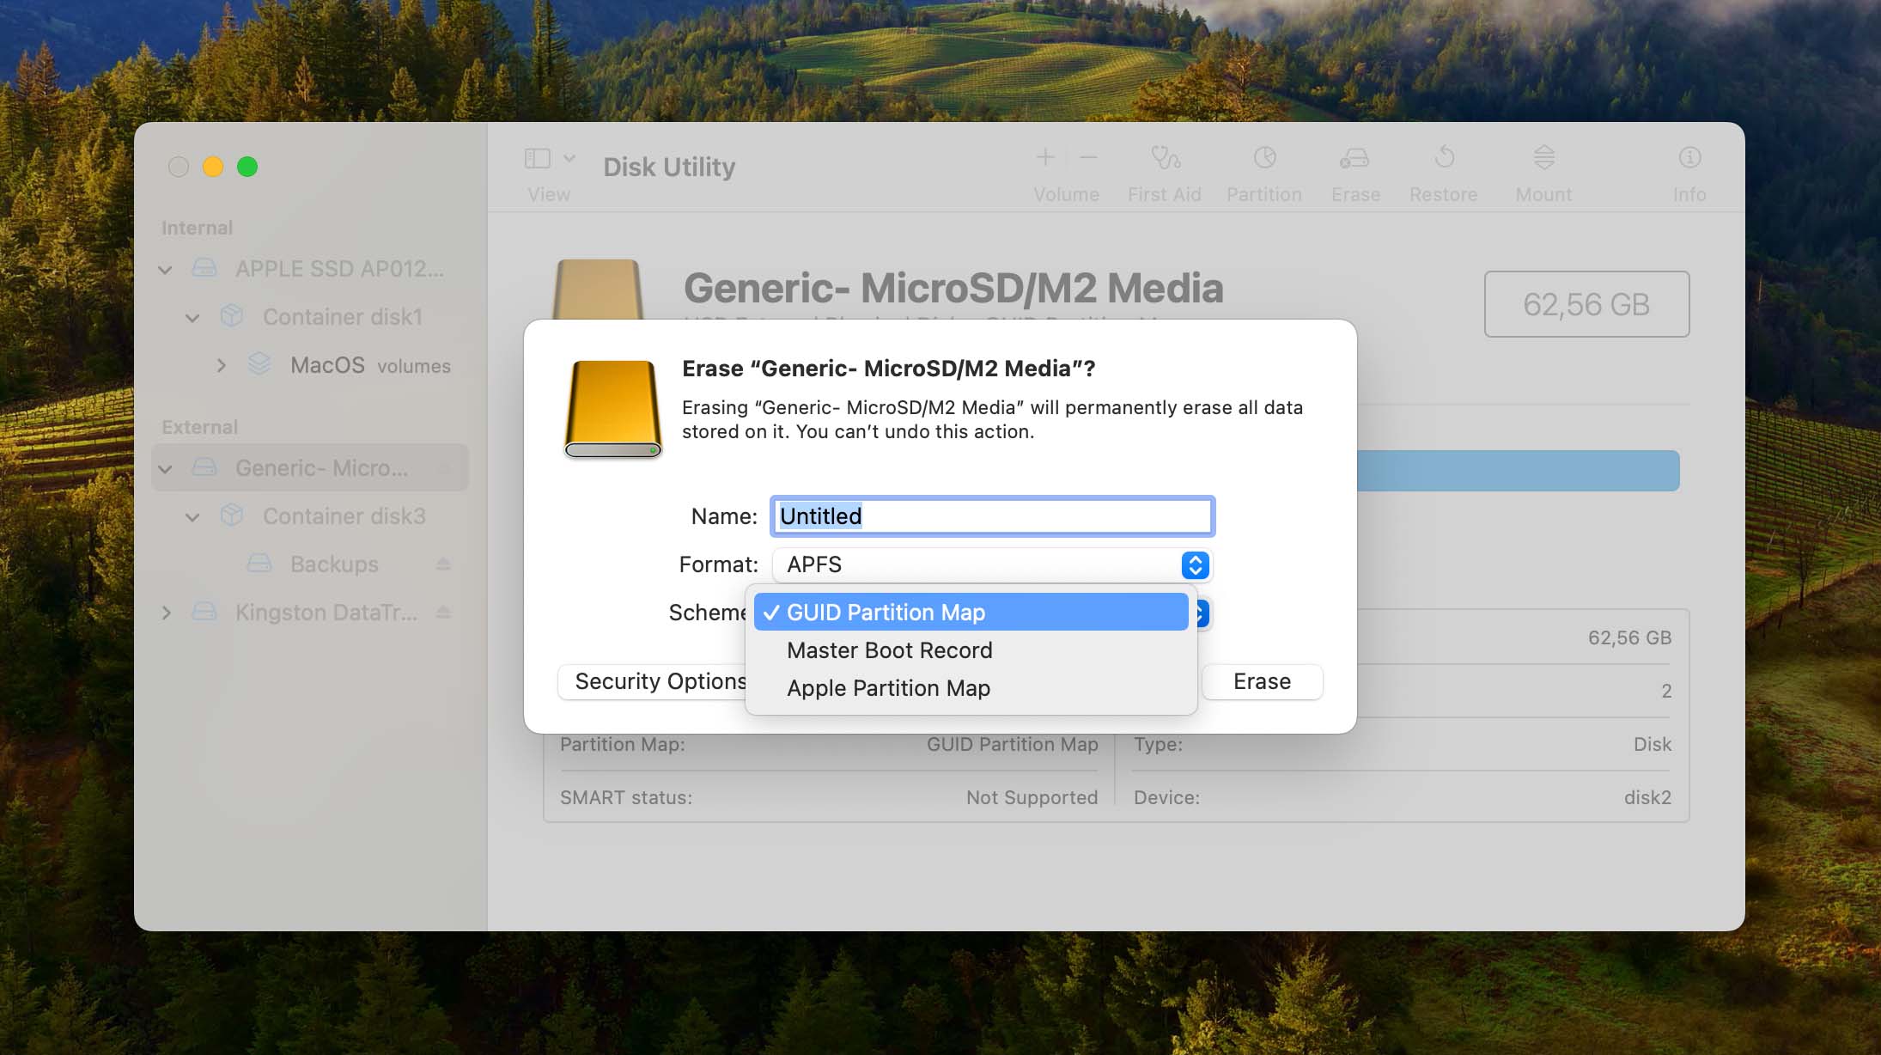Screen dimensions: 1881x1055
Task: Select Backups volume drive icon
Action: coord(259,564)
